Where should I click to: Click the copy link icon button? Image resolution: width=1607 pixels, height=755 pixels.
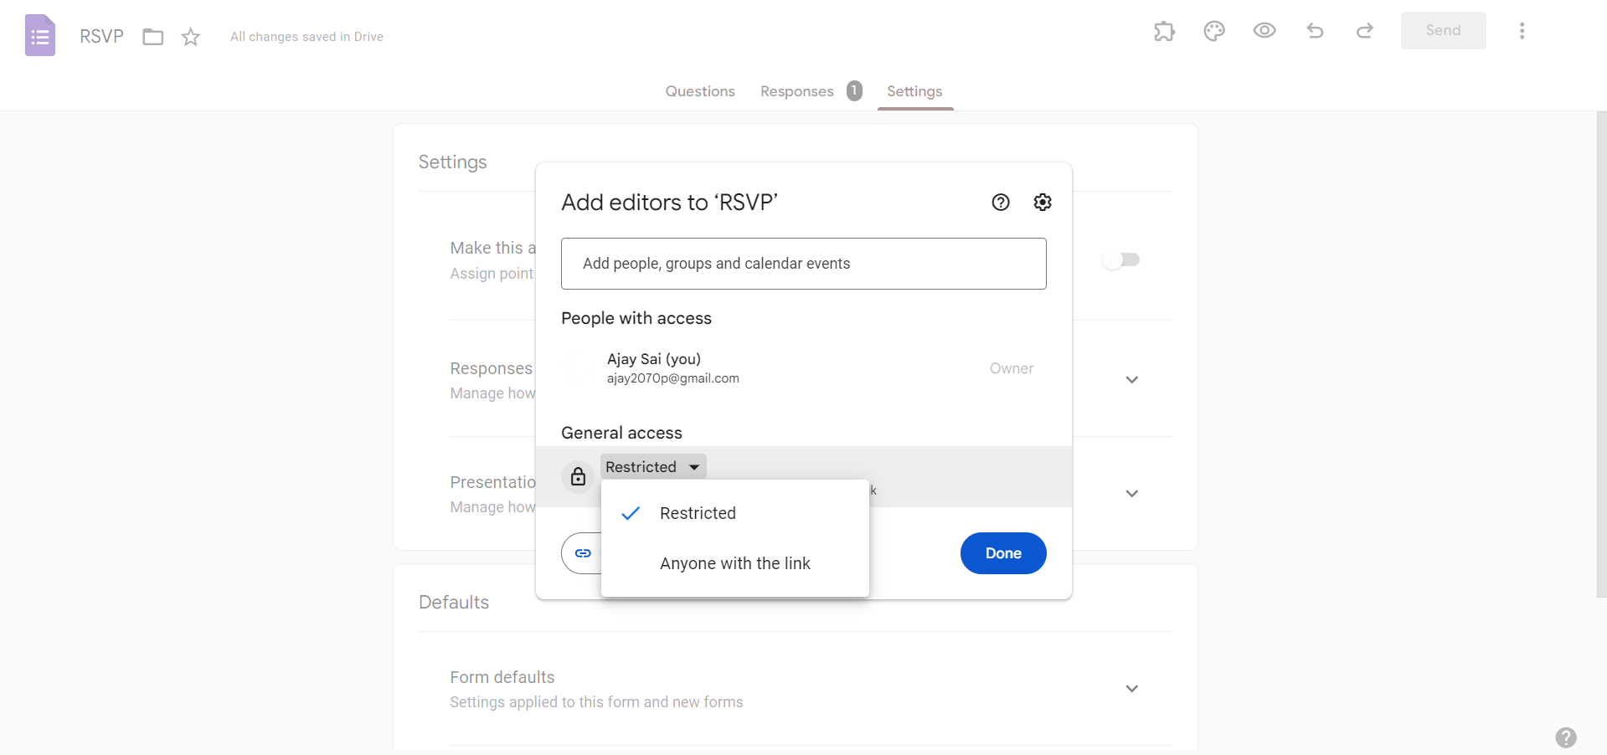[x=583, y=553]
